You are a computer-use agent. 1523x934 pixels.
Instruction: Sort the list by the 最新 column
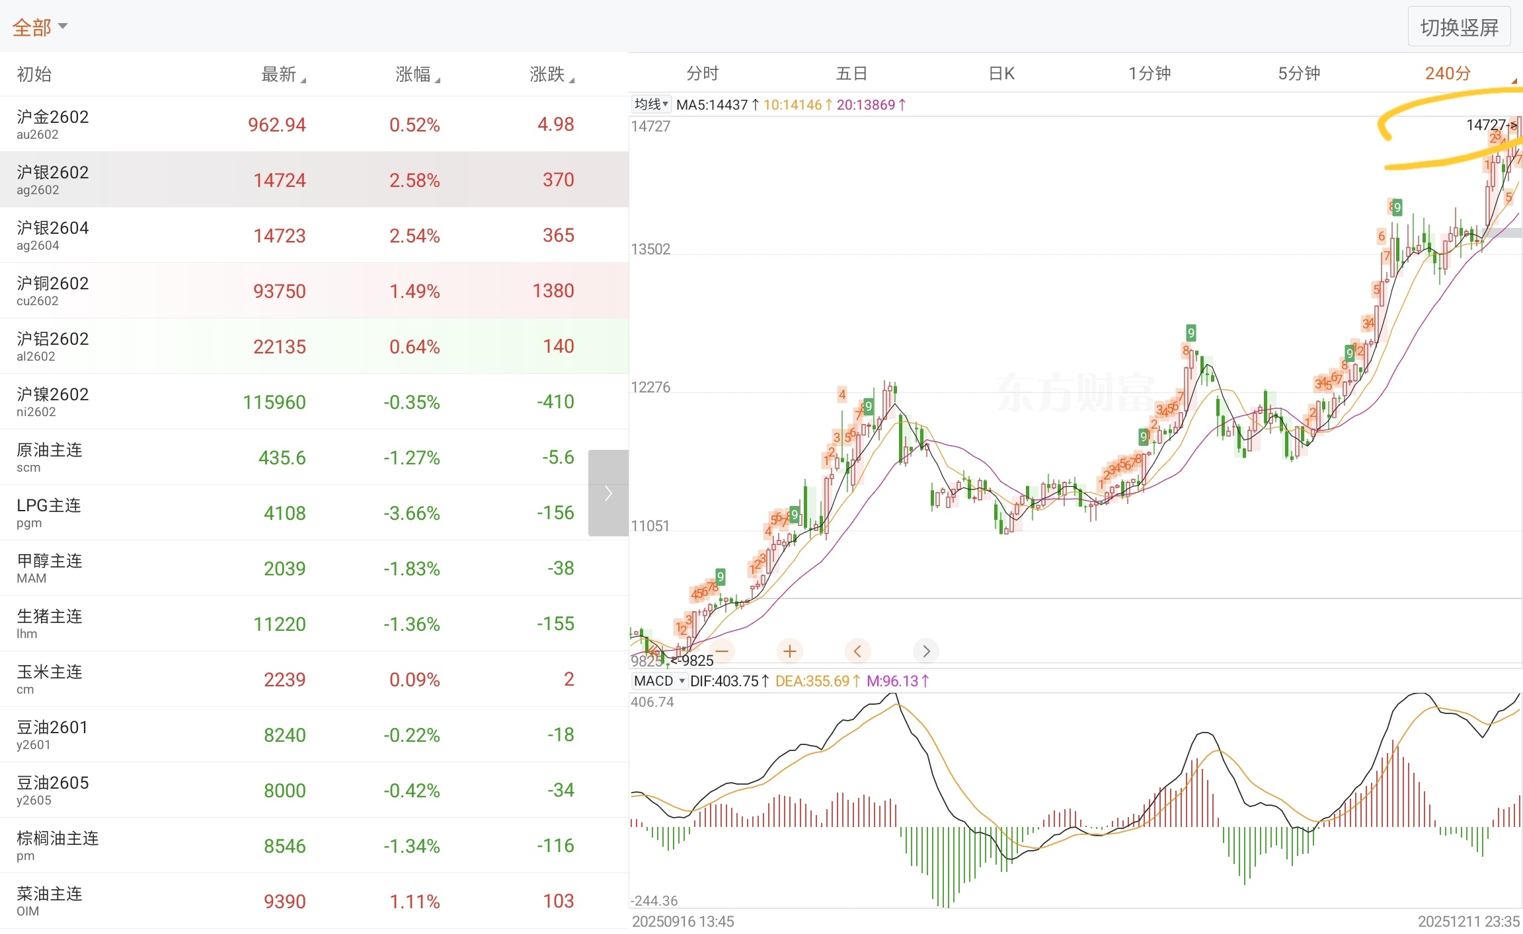click(x=283, y=74)
